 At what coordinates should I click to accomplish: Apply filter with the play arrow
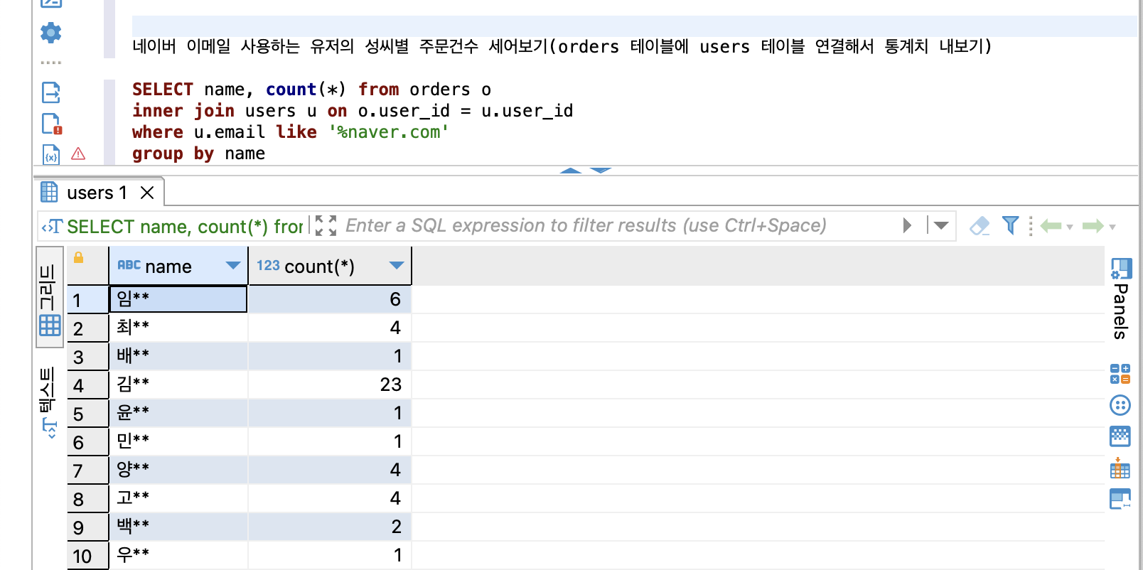coord(907,225)
